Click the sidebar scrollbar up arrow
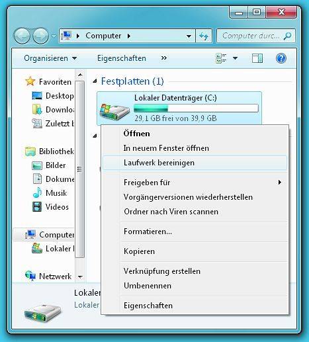 coord(80,75)
